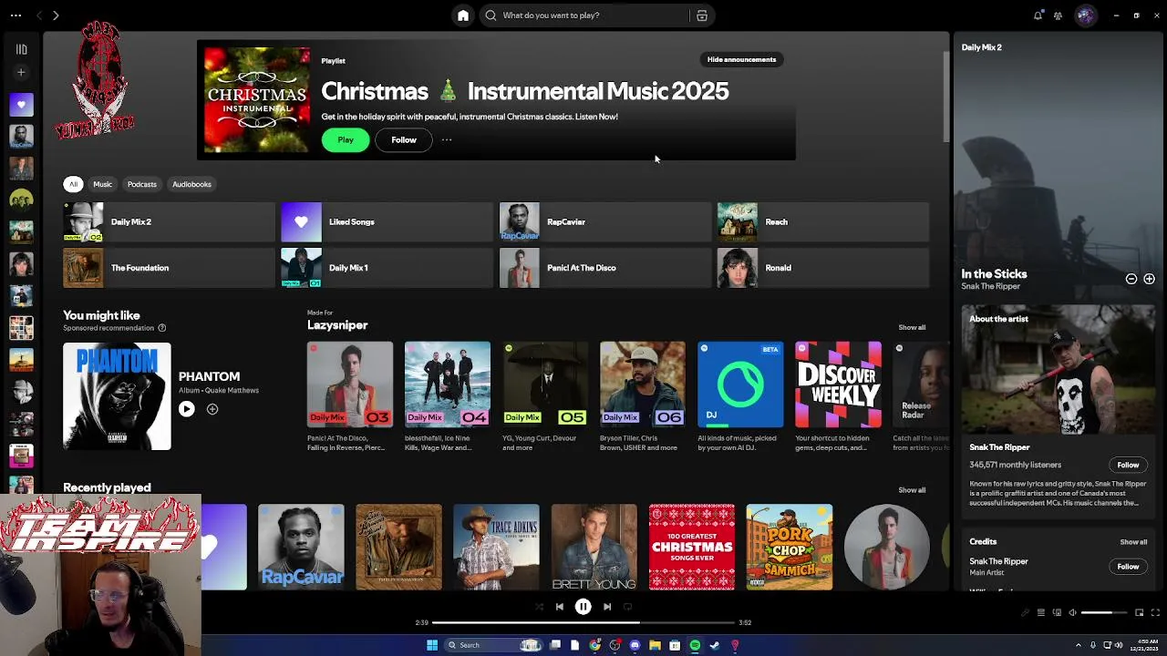Open the play queue
Image resolution: width=1167 pixels, height=656 pixels.
click(x=1040, y=613)
